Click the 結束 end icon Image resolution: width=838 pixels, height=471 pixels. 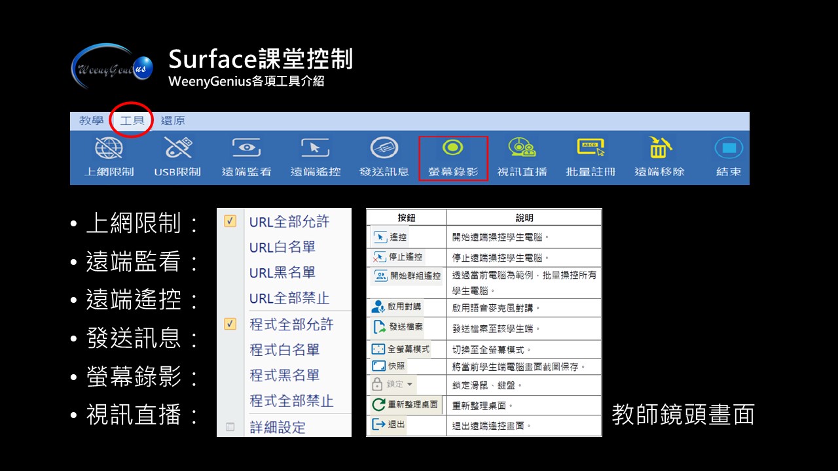pos(729,157)
